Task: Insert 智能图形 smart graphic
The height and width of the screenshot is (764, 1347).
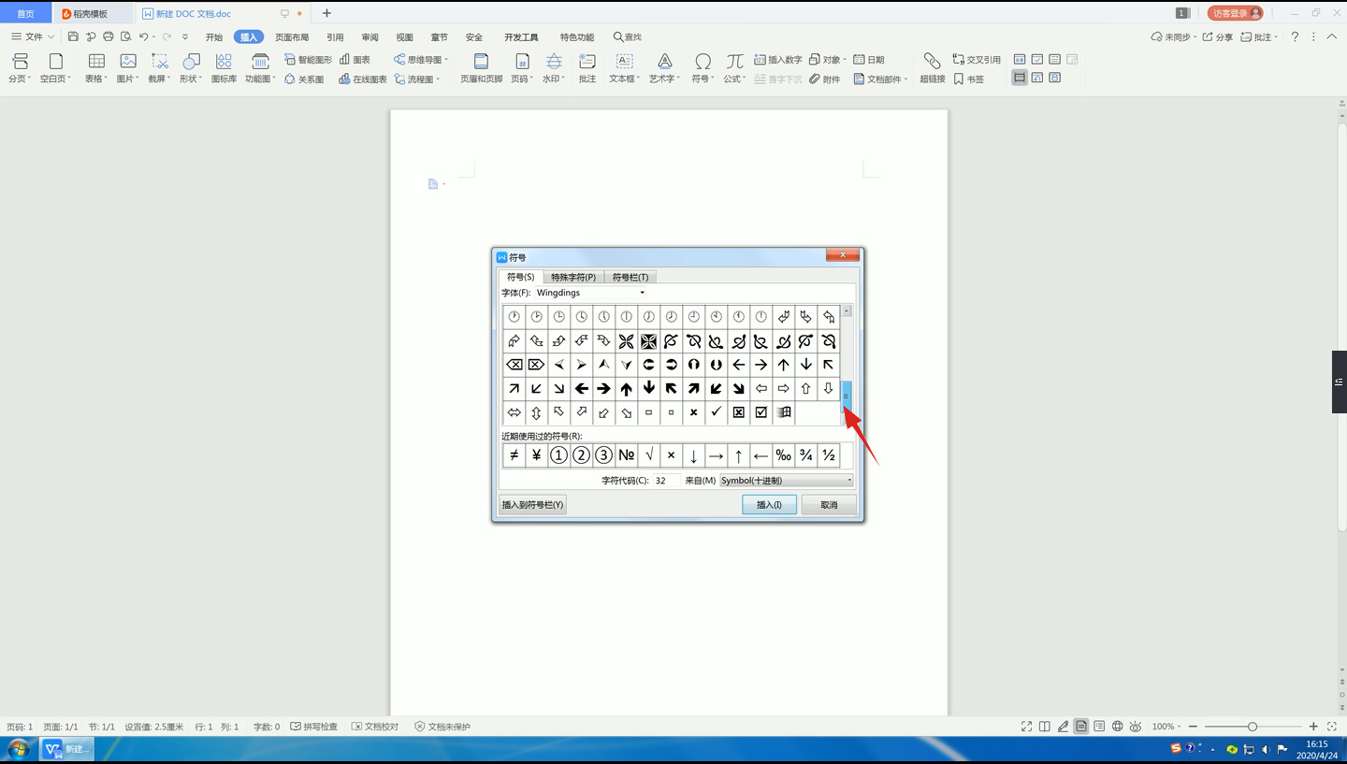Action: click(309, 60)
